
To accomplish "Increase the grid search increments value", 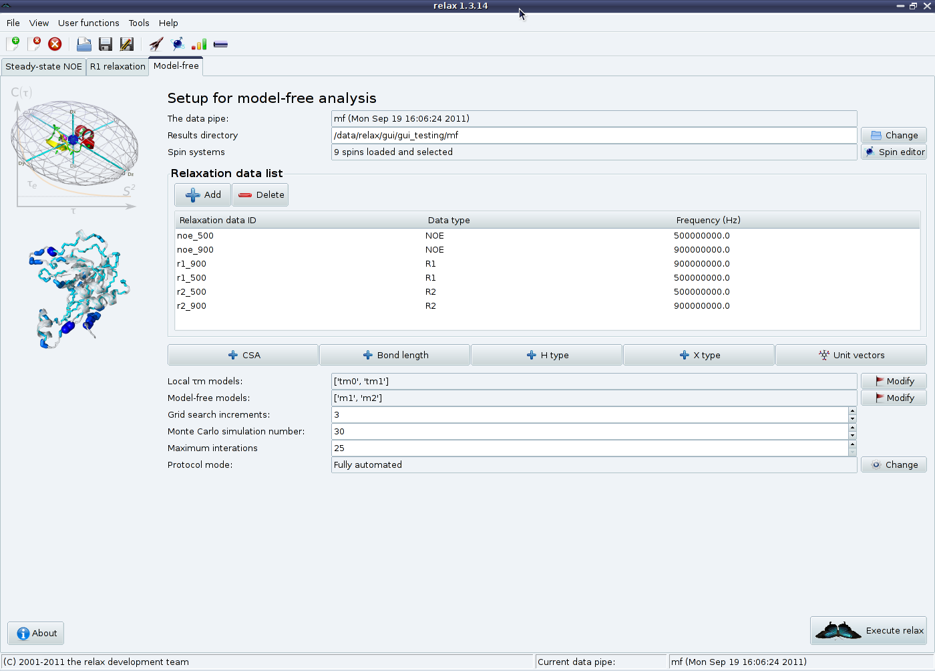I will click(852, 411).
